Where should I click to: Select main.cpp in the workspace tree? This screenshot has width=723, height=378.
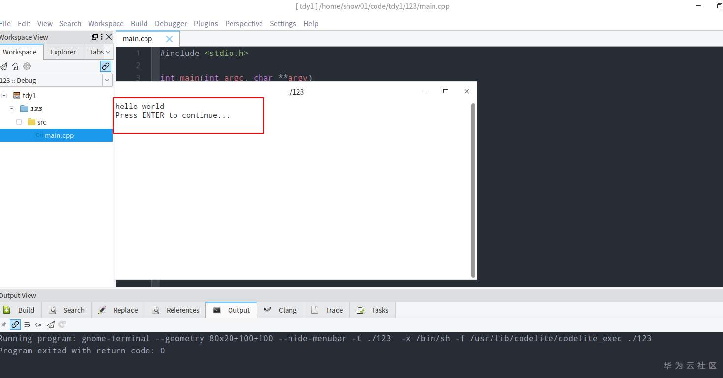[56, 135]
